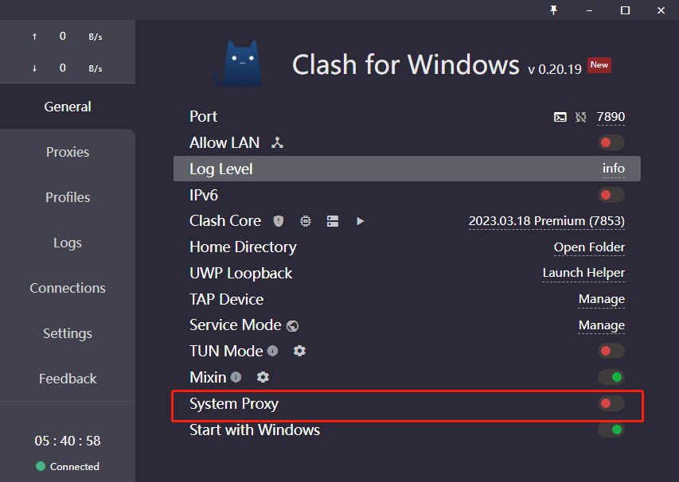Image resolution: width=679 pixels, height=482 pixels.
Task: Click the shield icon next to Clash Core
Action: coord(279,221)
